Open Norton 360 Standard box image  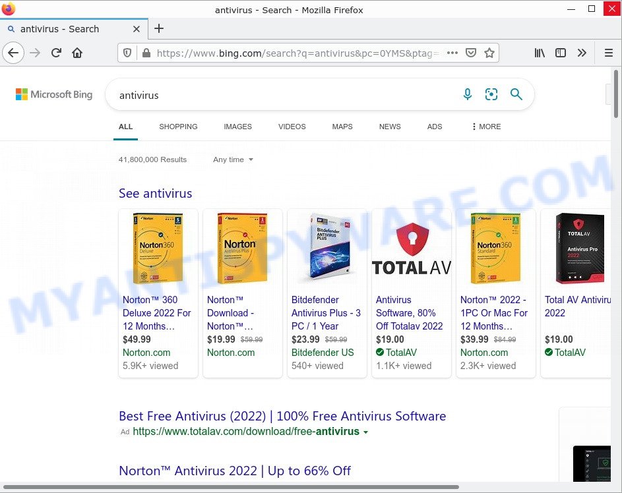pyautogui.click(x=495, y=248)
